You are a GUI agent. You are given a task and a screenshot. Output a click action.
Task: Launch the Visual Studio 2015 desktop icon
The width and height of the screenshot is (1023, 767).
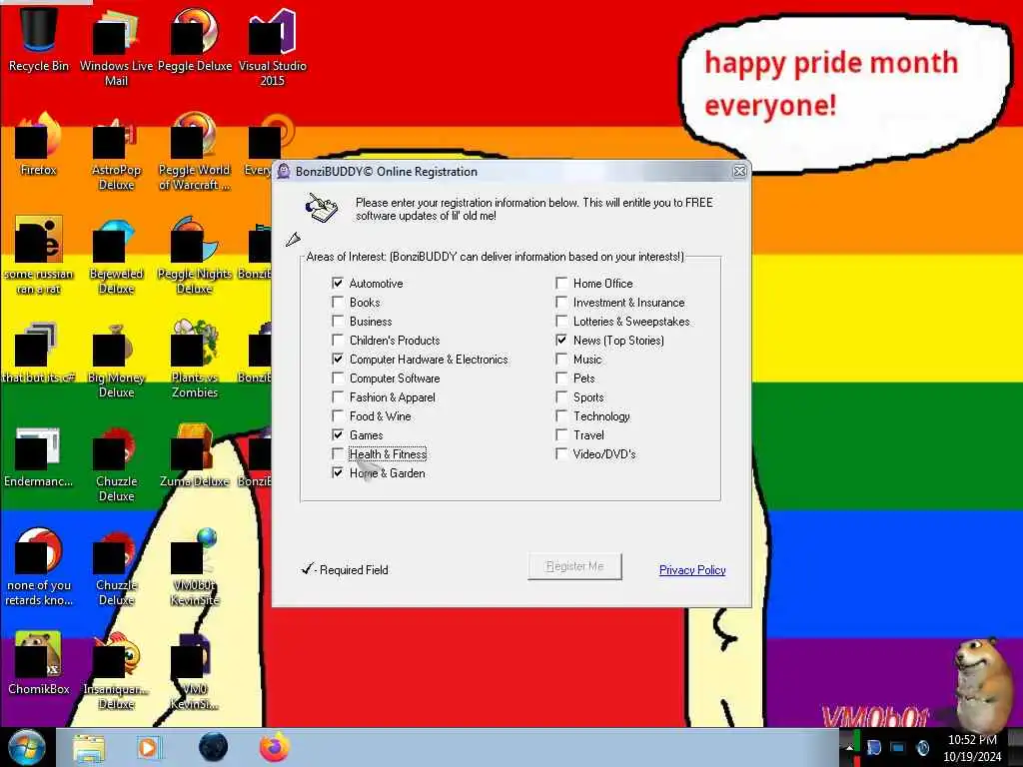click(272, 47)
